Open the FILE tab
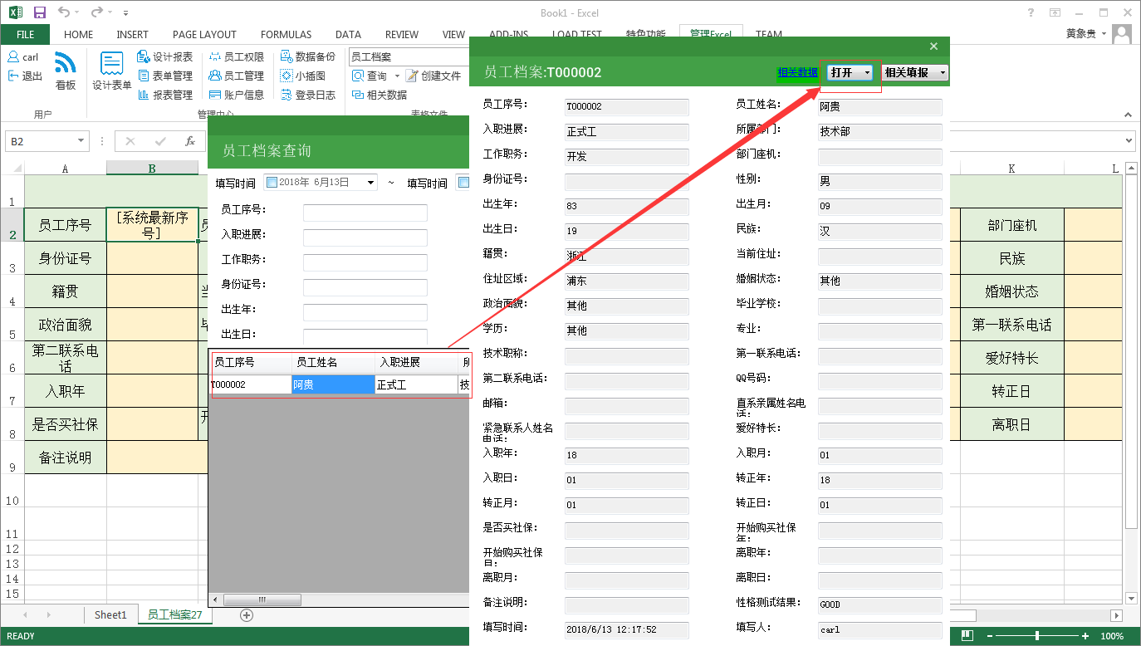 pyautogui.click(x=25, y=34)
